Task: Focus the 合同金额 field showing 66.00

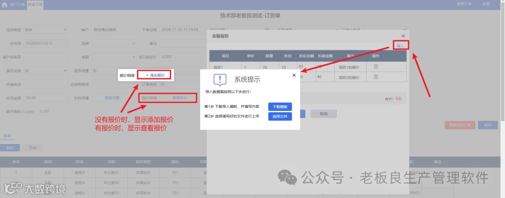Action: 46,98
